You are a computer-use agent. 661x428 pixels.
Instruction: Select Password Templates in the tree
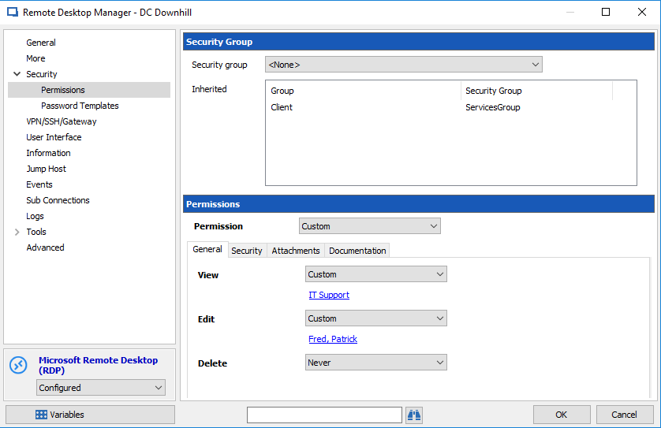[80, 106]
